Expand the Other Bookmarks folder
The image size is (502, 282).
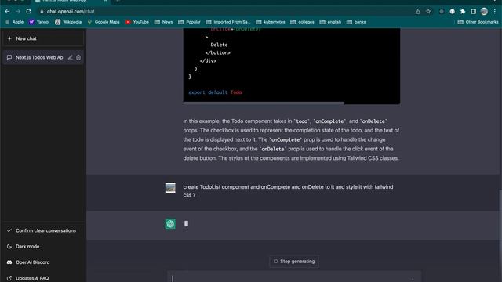[x=478, y=22]
